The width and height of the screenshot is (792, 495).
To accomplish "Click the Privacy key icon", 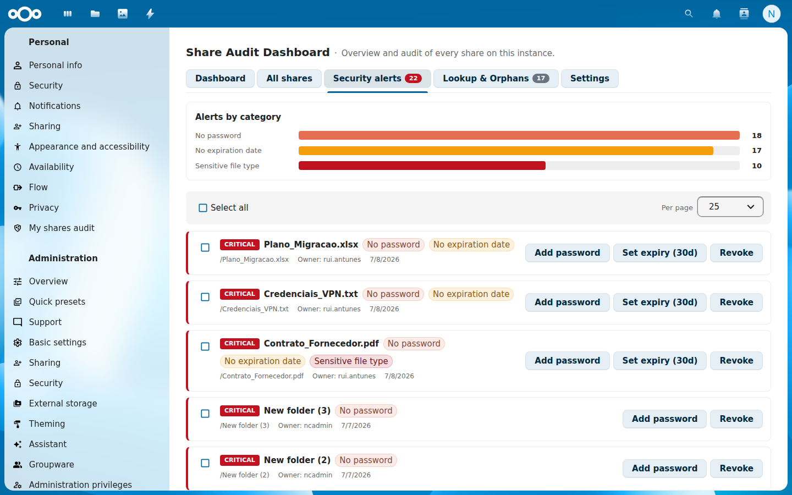I will 18,208.
